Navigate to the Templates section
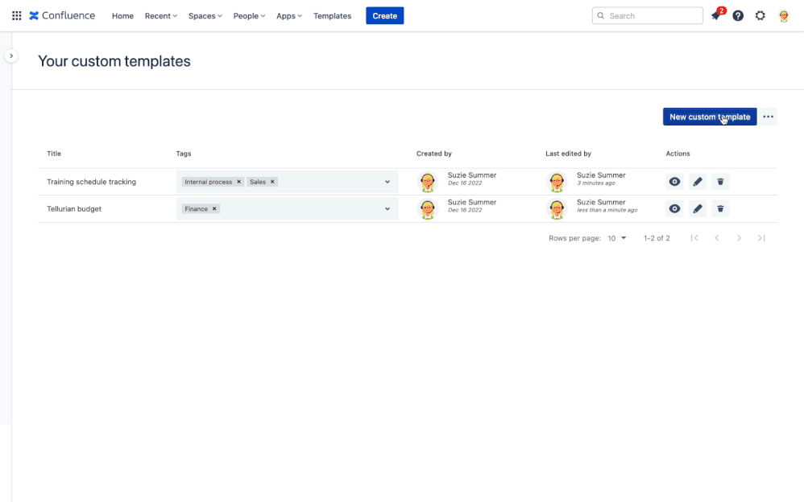The image size is (804, 502). 332,15
